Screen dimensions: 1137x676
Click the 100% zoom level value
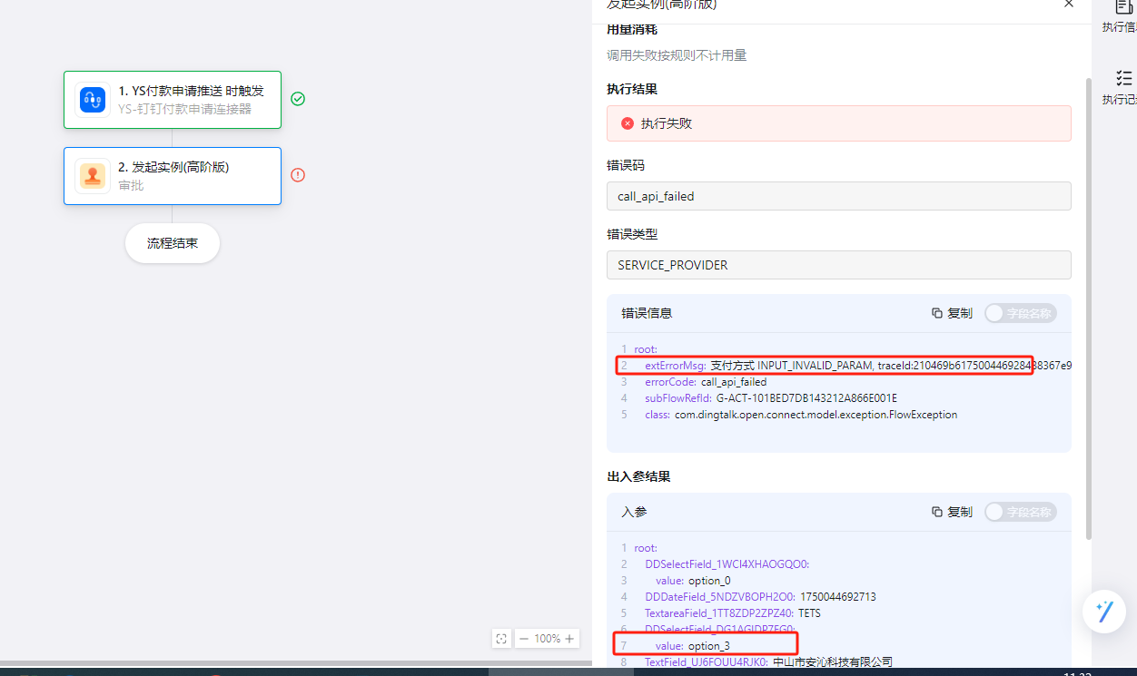(x=547, y=639)
